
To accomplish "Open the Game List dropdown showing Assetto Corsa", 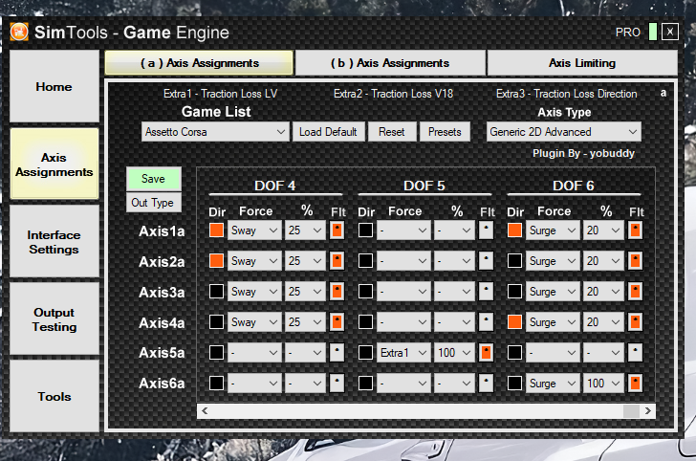I will 215,132.
